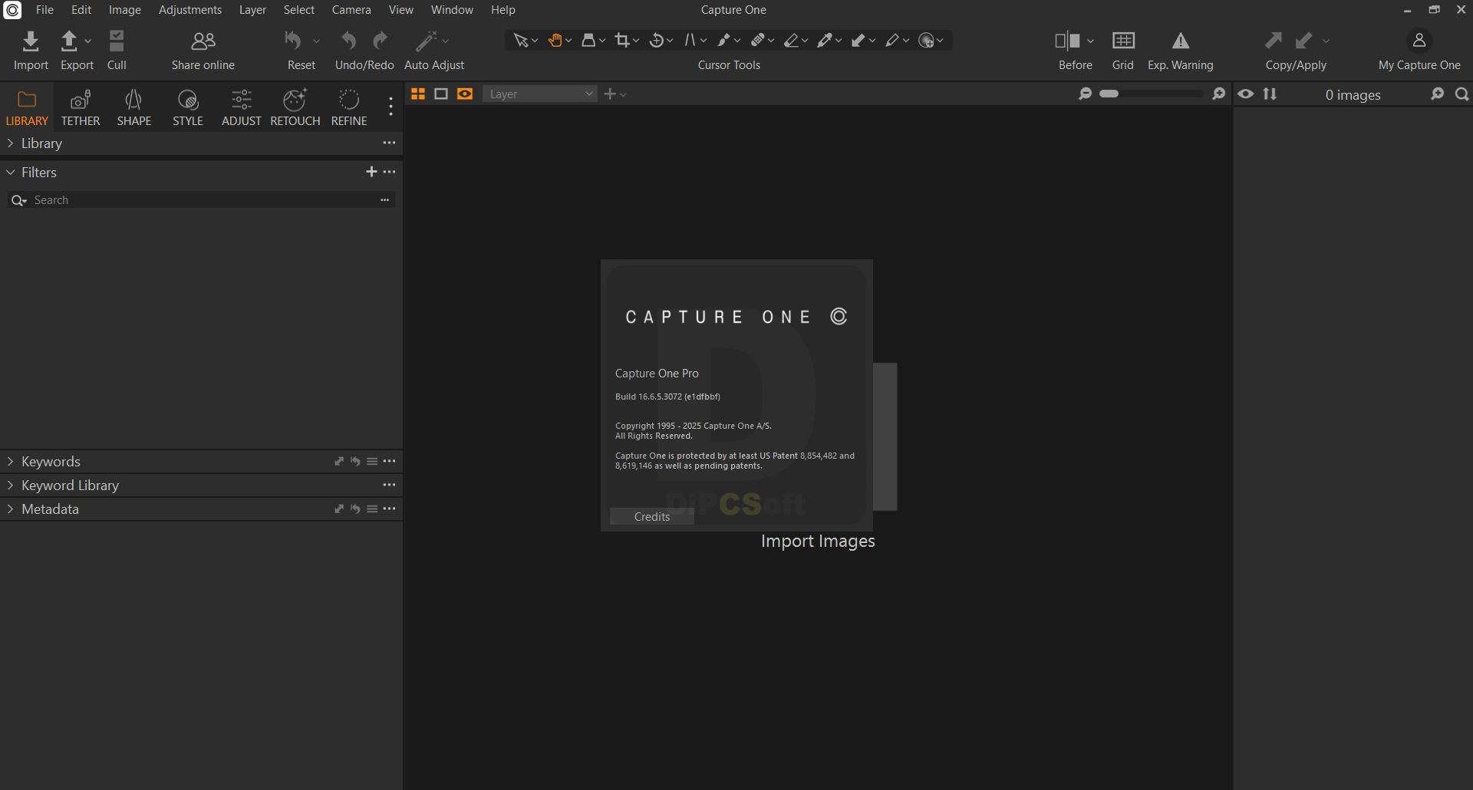Reset the Keywords panel with its undo arrow
1473x790 pixels.
(x=355, y=462)
